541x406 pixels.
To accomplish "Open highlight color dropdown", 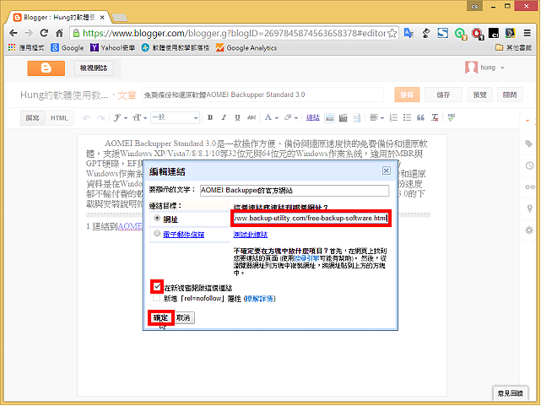I will pos(291,117).
